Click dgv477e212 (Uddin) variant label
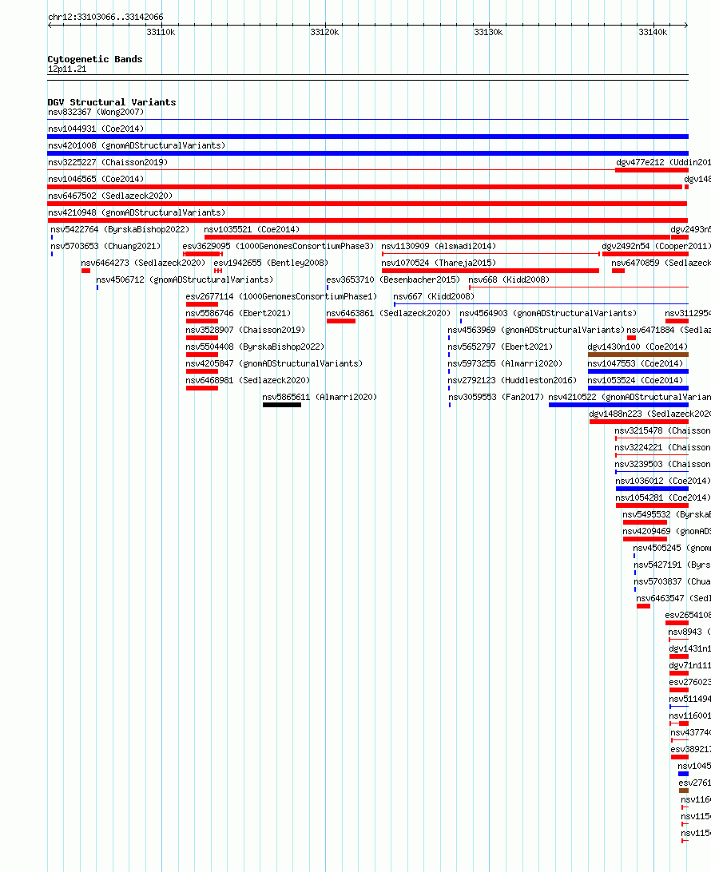The height and width of the screenshot is (872, 711). [663, 162]
